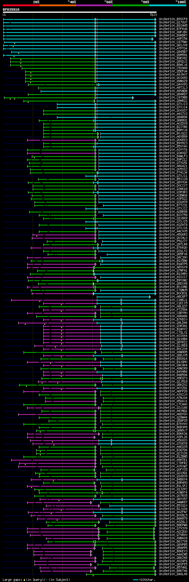
Task: Select the UniRef100_C5XHA9 label
Action: [x=173, y=68]
